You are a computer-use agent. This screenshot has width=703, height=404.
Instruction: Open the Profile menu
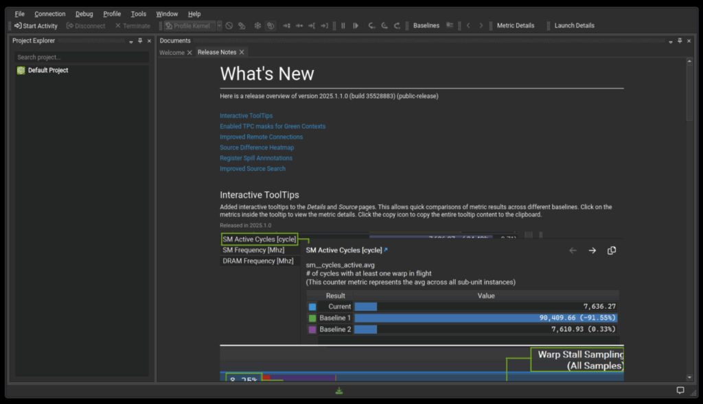coord(112,14)
